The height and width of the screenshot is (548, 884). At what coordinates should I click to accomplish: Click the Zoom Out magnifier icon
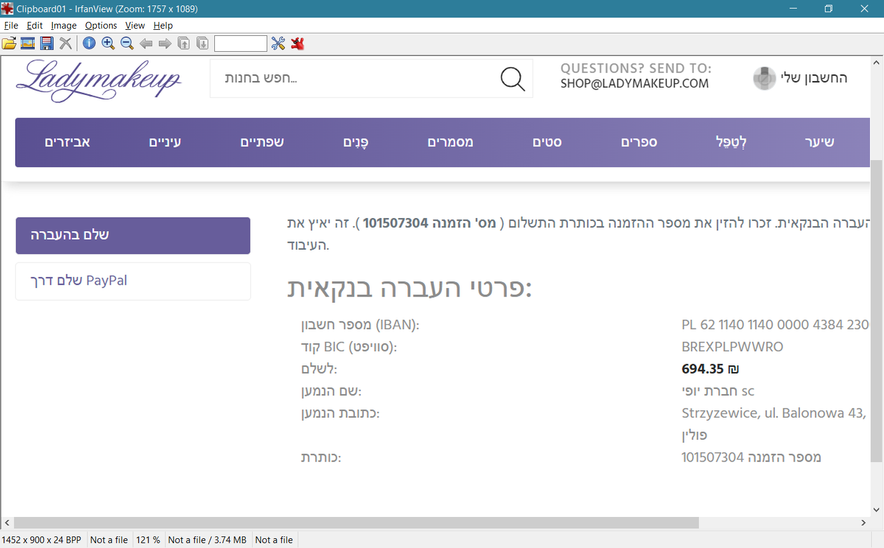click(127, 43)
